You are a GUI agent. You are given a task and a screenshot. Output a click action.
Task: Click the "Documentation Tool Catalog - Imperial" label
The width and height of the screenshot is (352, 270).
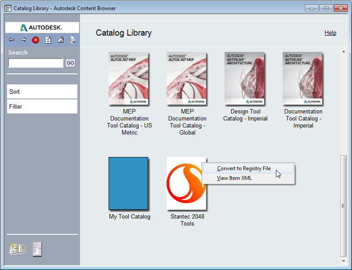[x=303, y=118]
